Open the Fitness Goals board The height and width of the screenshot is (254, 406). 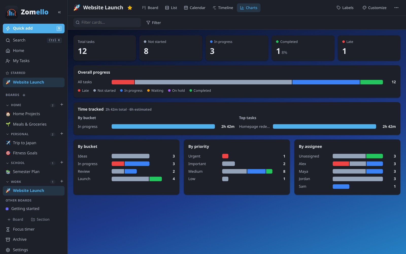(34, 153)
